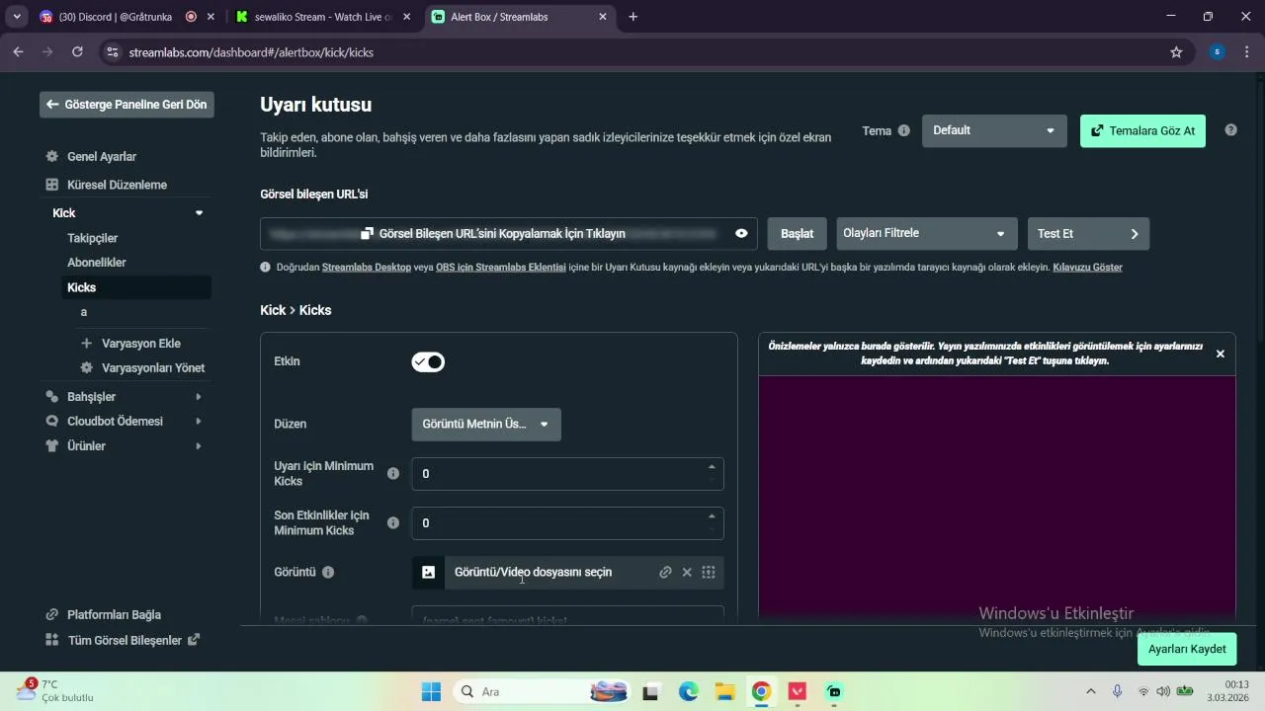
Task: Open Chrome tab search dropdown
Action: pyautogui.click(x=17, y=17)
